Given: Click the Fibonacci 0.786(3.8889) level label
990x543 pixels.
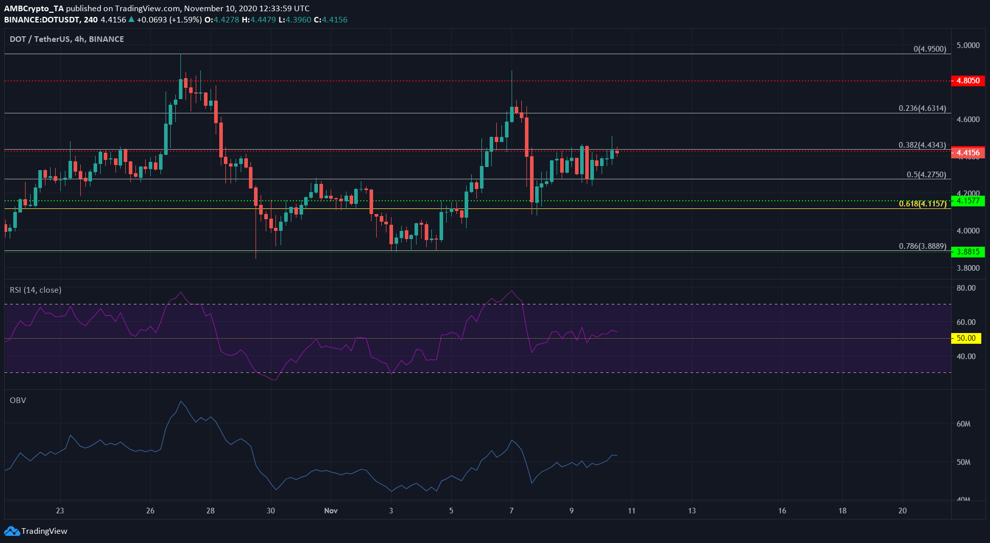Looking at the screenshot, I should [x=923, y=246].
